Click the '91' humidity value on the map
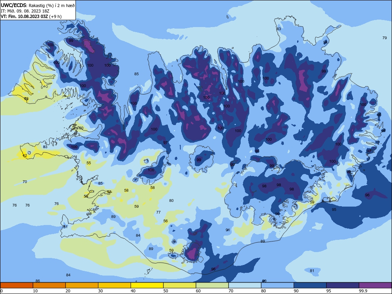392x294 pixels. (228, 230)
